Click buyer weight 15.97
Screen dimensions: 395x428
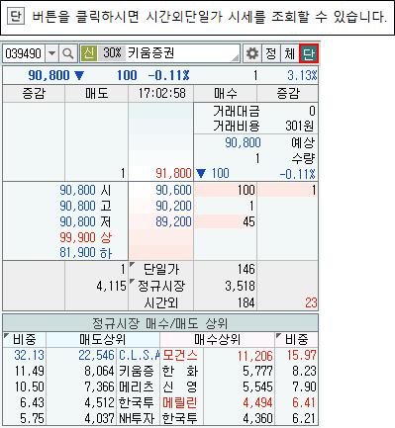pos(302,355)
